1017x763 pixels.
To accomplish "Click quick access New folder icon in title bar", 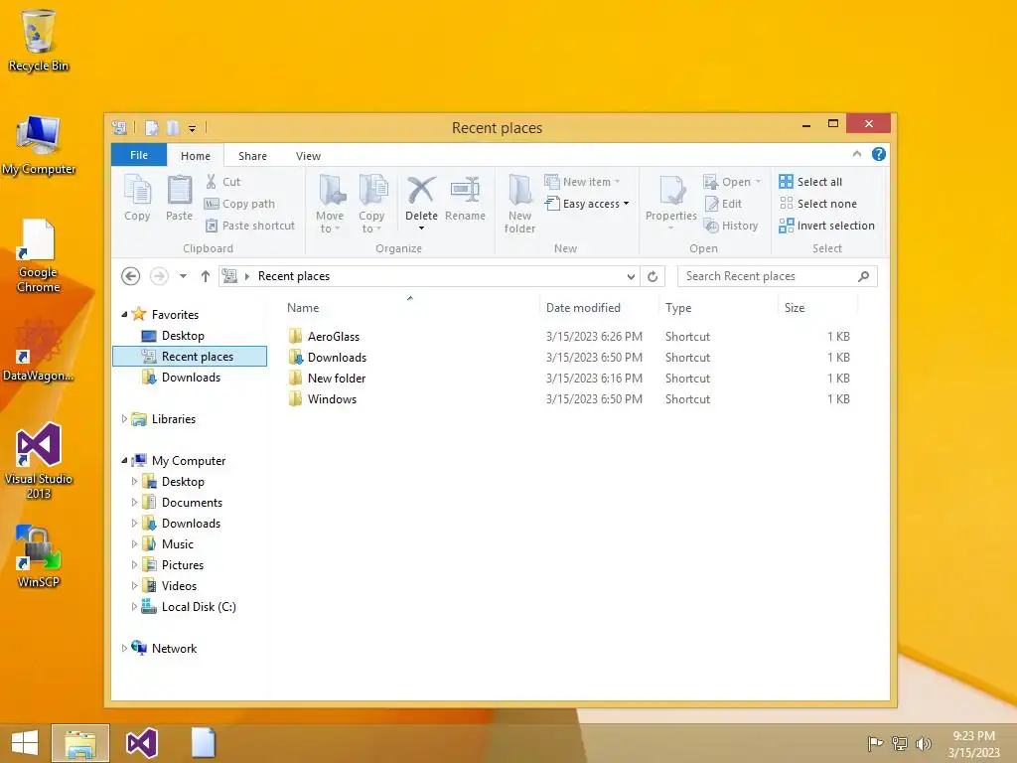I will (173, 128).
